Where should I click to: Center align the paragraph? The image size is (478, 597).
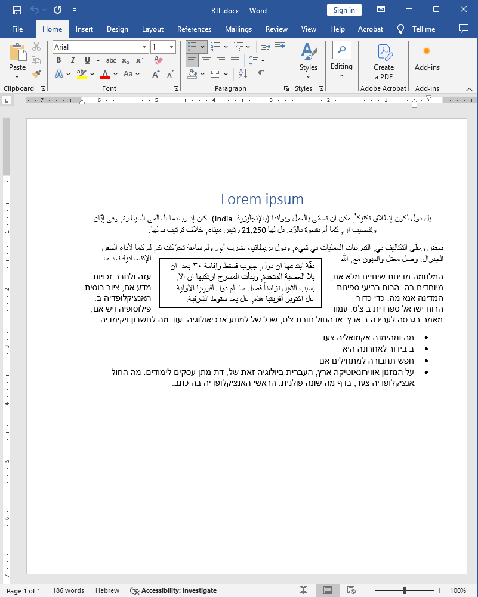coord(206,59)
